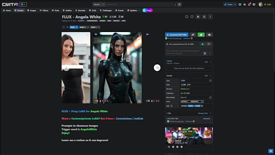Expand the Create dropdown arrow
This screenshot has width=275, height=155.
(235, 4)
